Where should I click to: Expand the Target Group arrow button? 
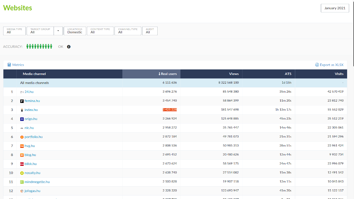tap(58, 31)
